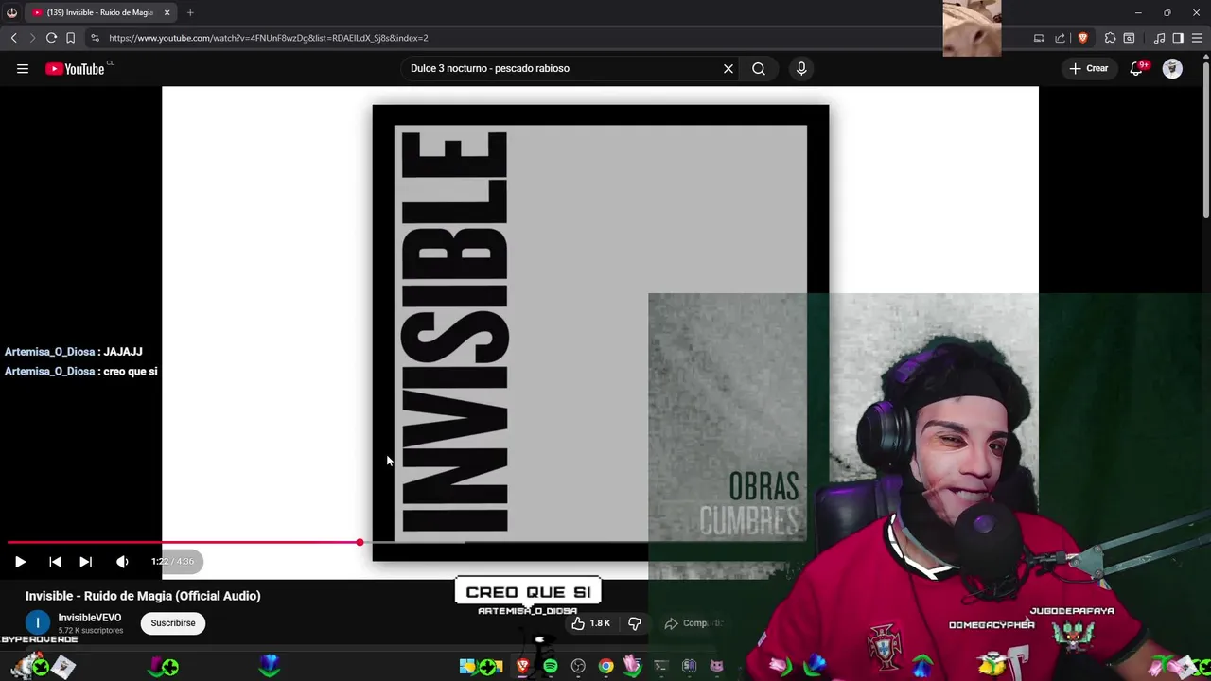The width and height of the screenshot is (1211, 681).
Task: Click the INVISIBLE album cover in the video
Action: [600, 333]
